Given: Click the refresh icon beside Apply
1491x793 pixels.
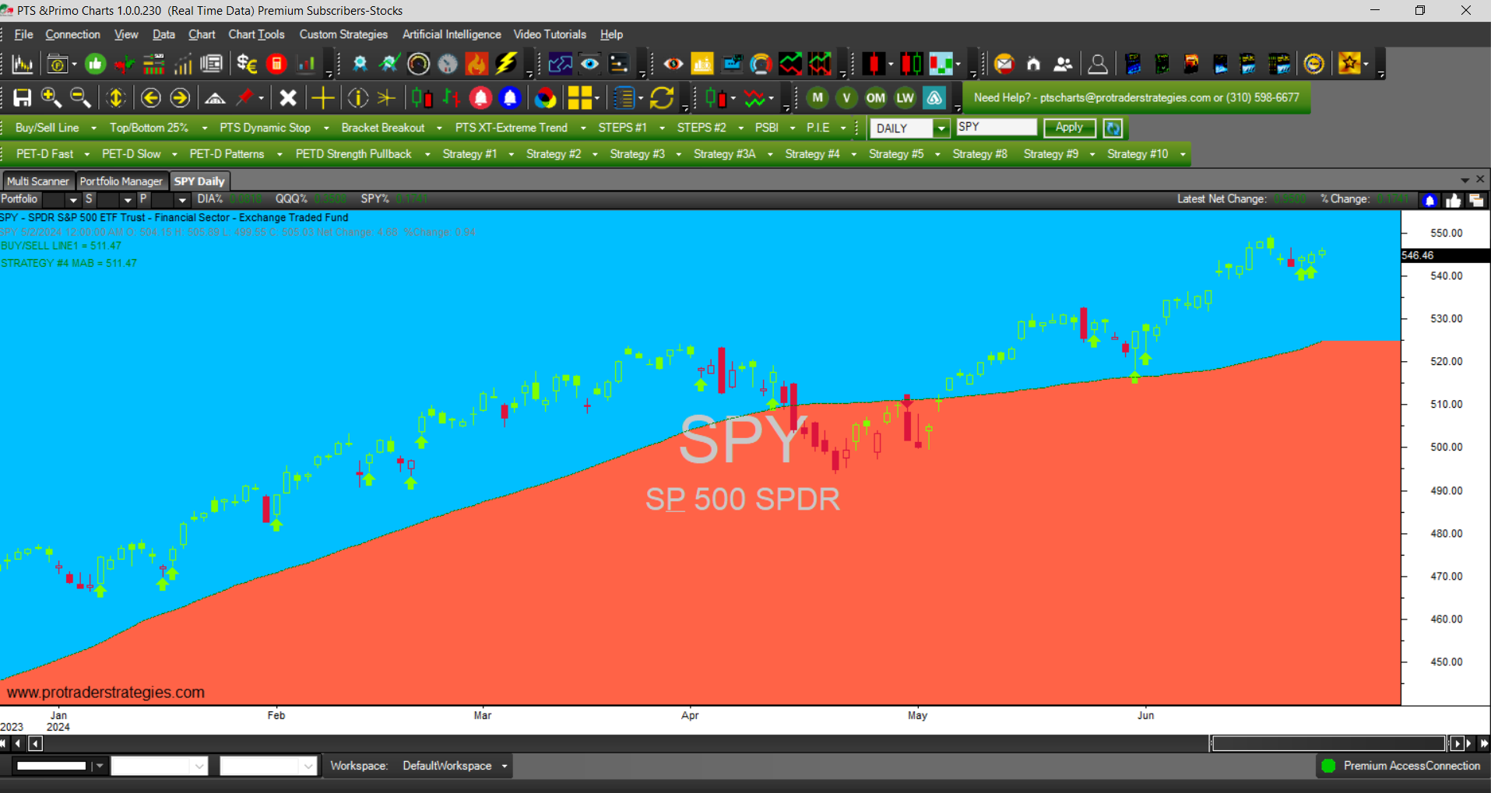Looking at the screenshot, I should point(1113,128).
